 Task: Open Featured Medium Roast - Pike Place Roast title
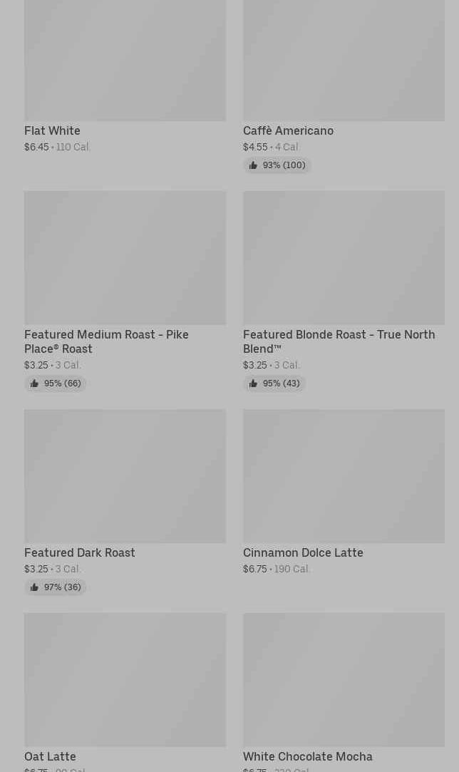106,341
